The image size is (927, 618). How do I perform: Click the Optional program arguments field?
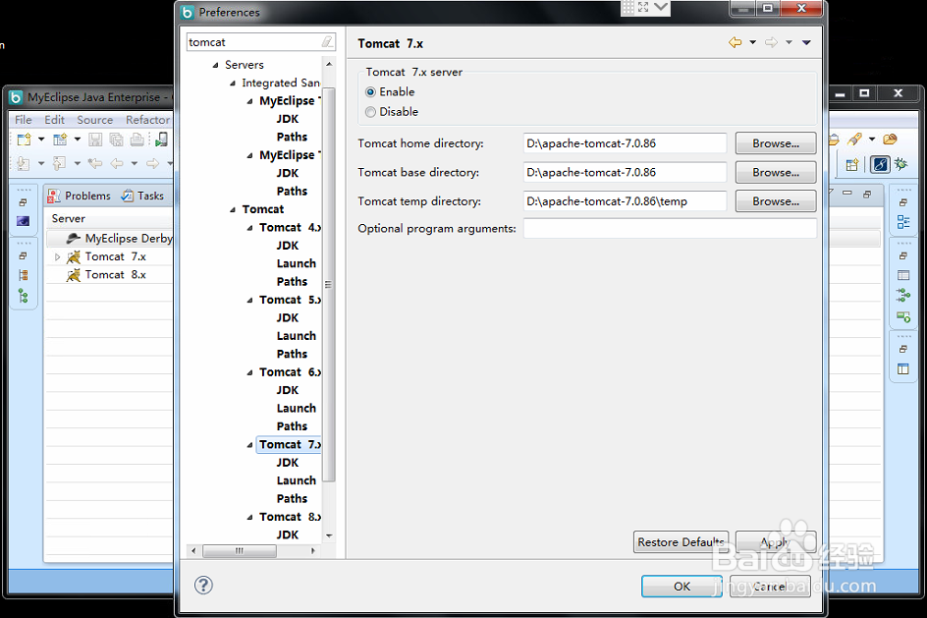coord(670,229)
